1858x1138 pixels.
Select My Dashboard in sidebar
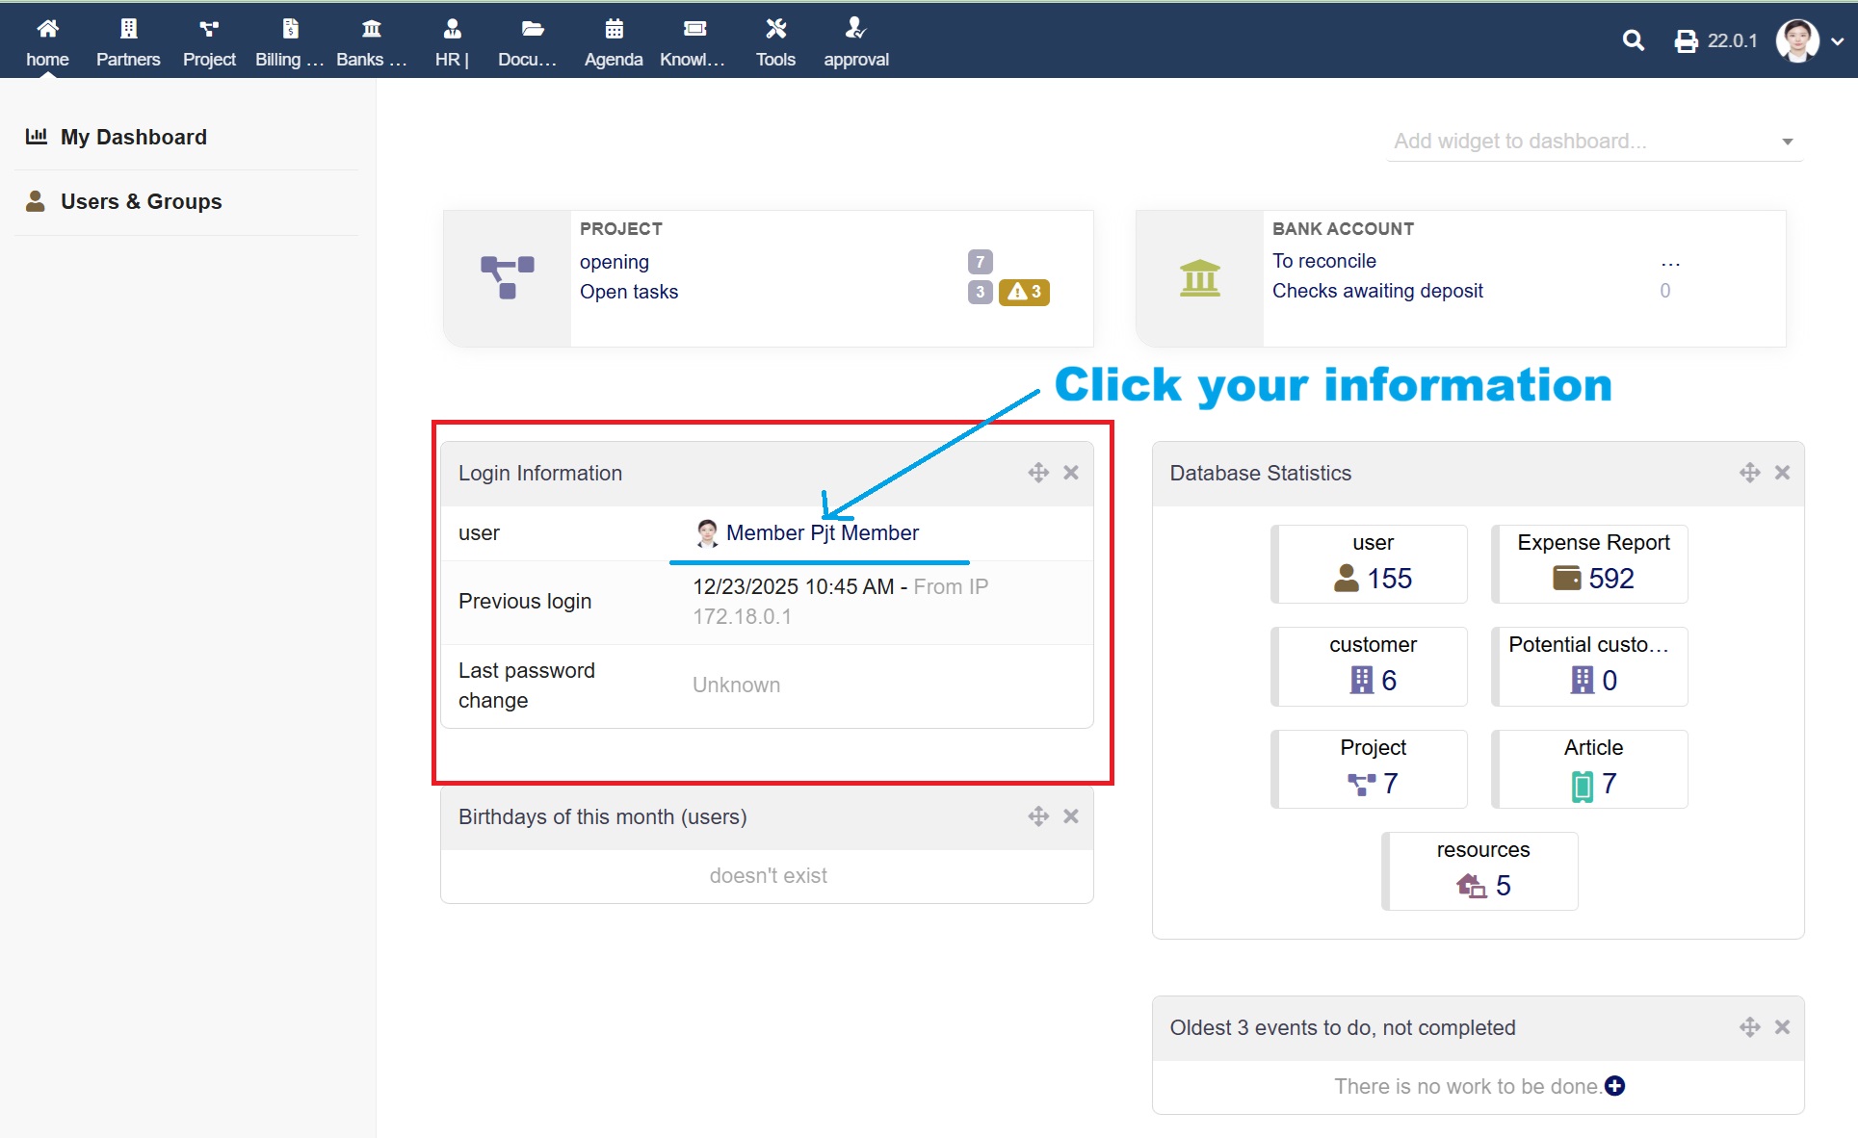click(x=133, y=137)
